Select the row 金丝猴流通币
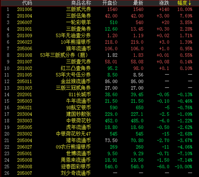This screenshot has width=199, height=177. pos(100,81)
